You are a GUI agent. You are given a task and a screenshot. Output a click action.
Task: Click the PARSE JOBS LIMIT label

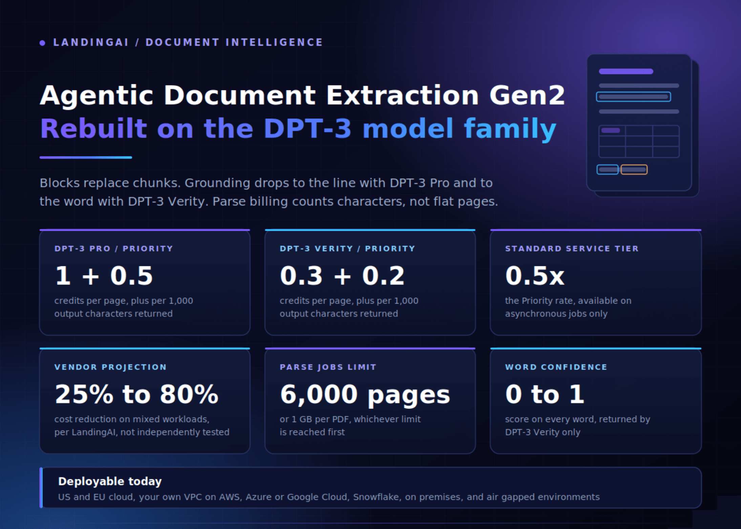click(328, 367)
